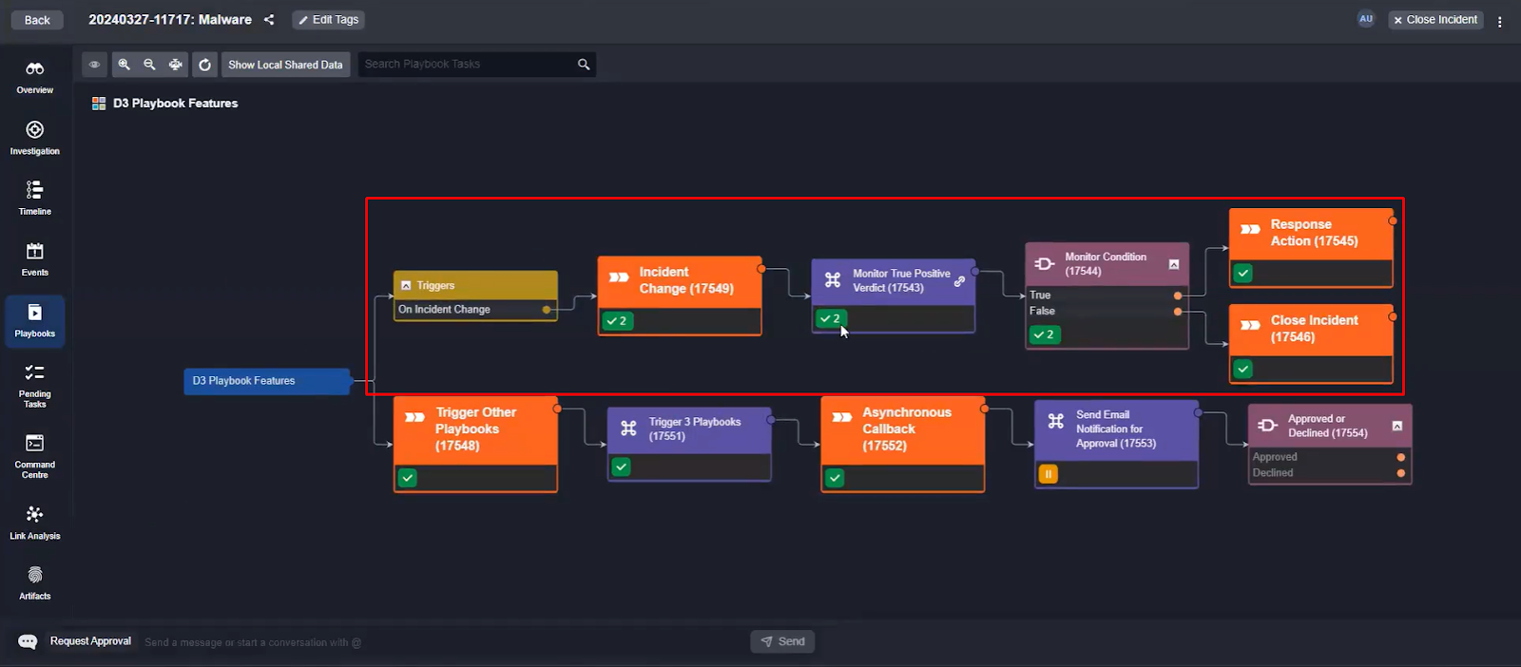The width and height of the screenshot is (1521, 667).
Task: Select the D3 Playbook Features root node
Action: click(x=267, y=381)
